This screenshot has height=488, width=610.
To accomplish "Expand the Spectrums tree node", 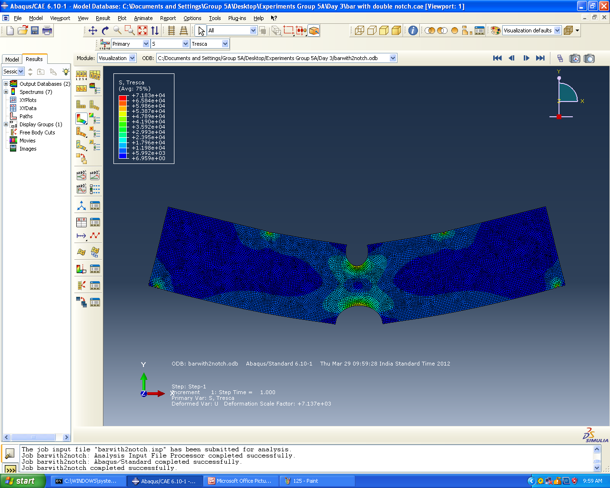I will click(x=6, y=92).
